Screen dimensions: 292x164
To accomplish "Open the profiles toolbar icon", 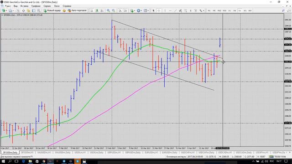I will click(10, 10).
